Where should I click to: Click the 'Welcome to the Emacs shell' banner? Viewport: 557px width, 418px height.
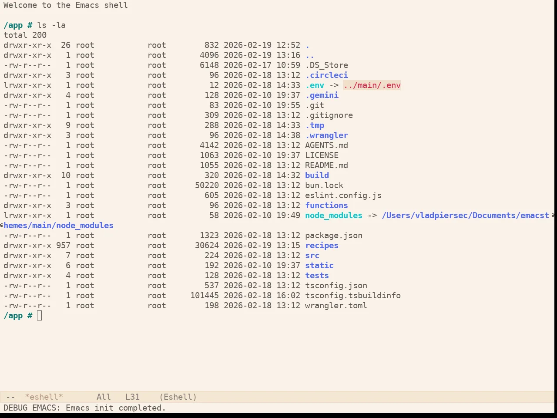pyautogui.click(x=66, y=5)
